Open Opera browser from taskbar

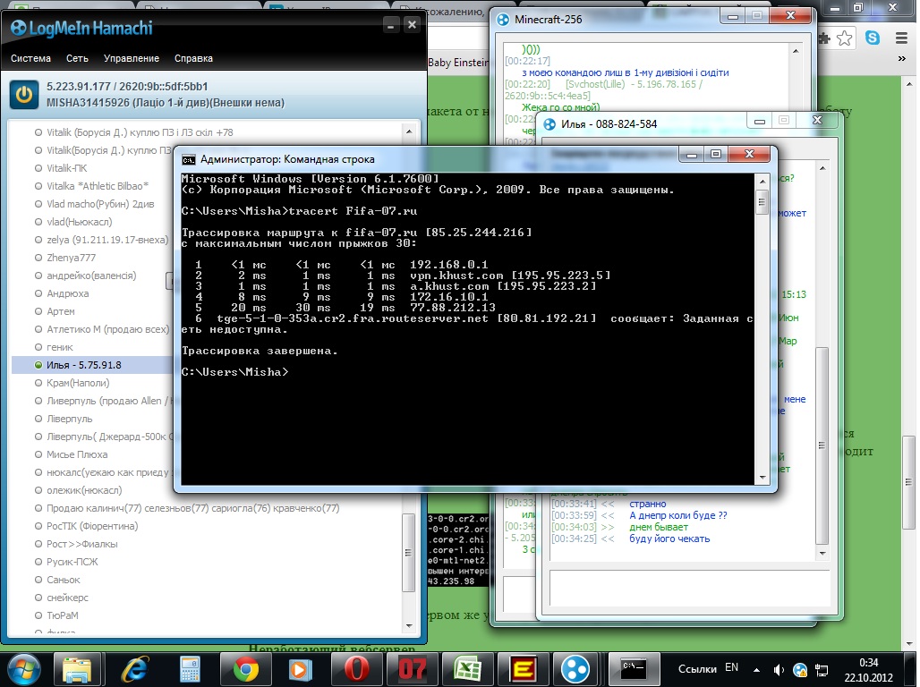coord(355,669)
